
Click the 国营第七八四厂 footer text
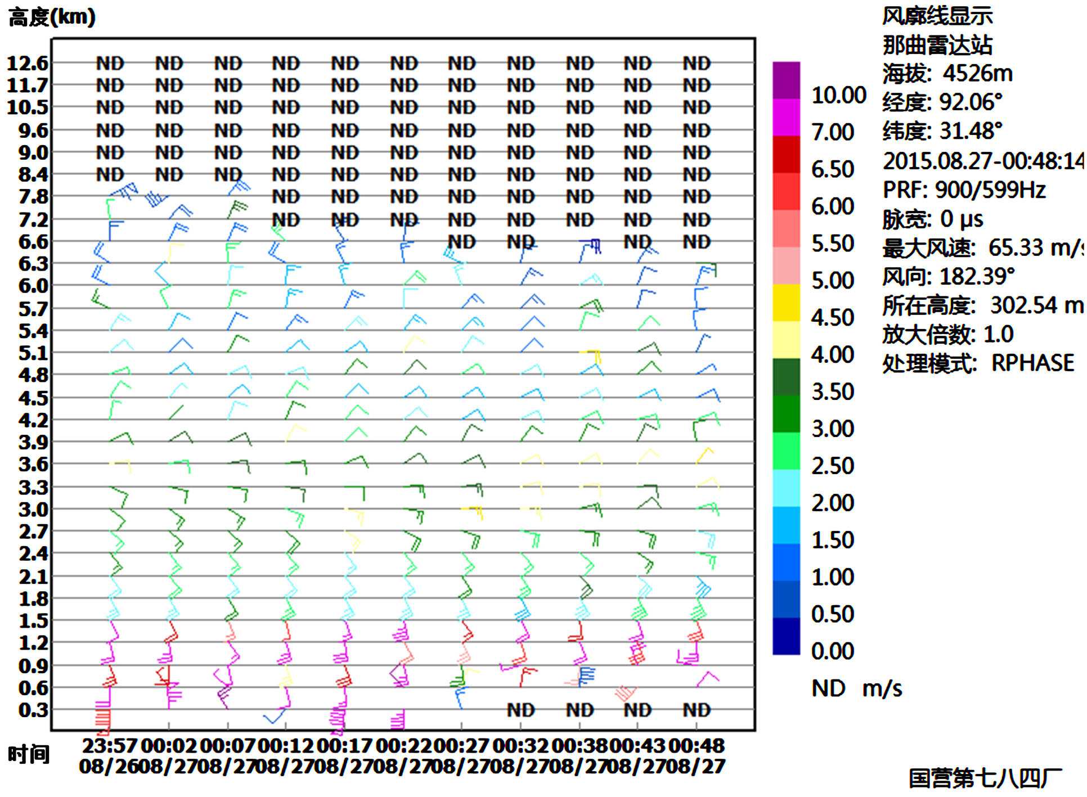(985, 778)
